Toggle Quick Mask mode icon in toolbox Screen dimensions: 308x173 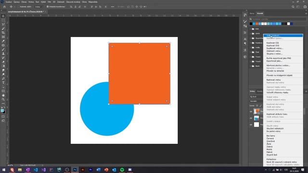coord(3,117)
